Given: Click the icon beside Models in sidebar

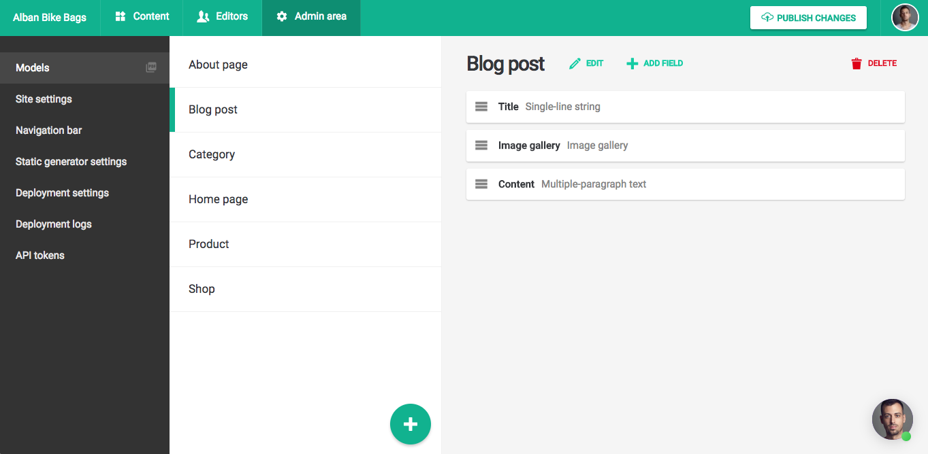Looking at the screenshot, I should 151,67.
